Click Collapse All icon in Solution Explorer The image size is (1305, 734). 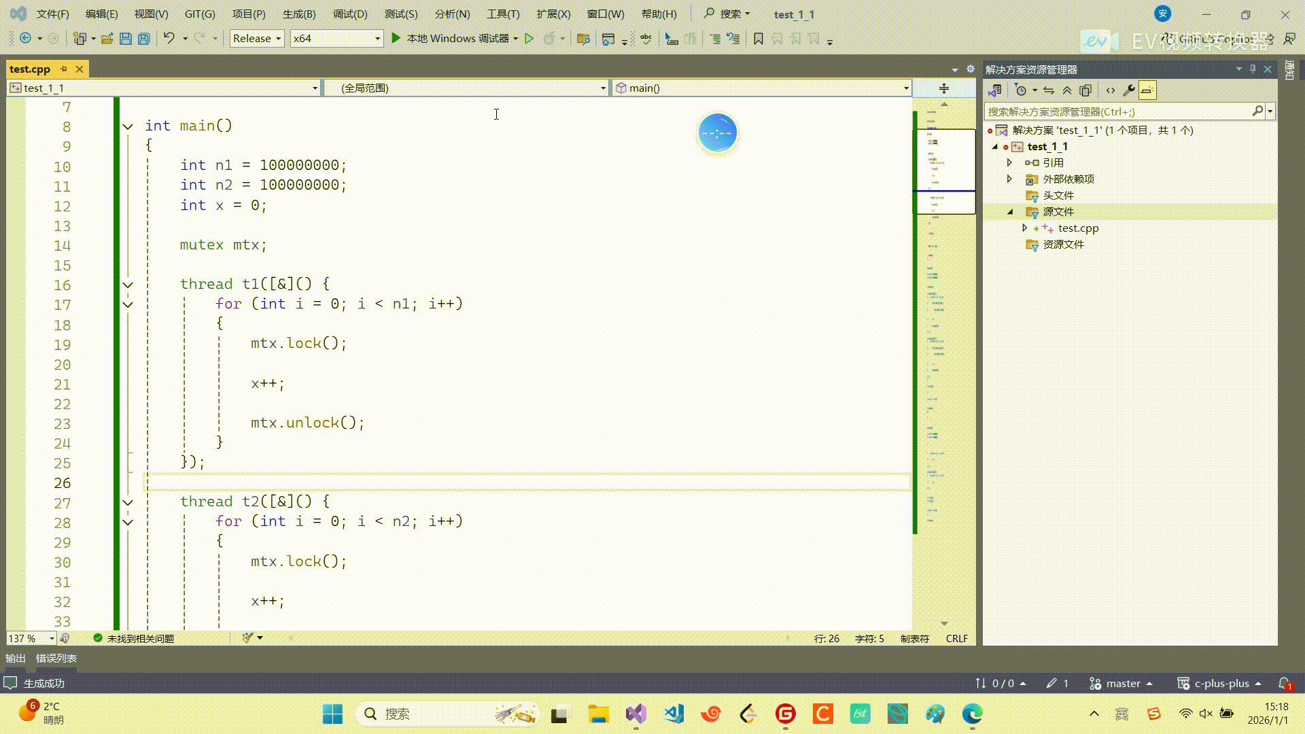click(1067, 90)
